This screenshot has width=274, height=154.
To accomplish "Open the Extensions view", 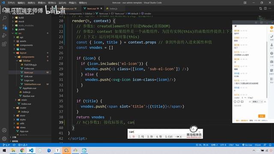I will 4,44.
